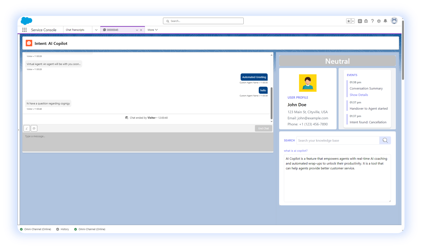Click the chat log scrollbar thumb

[x=272, y=103]
